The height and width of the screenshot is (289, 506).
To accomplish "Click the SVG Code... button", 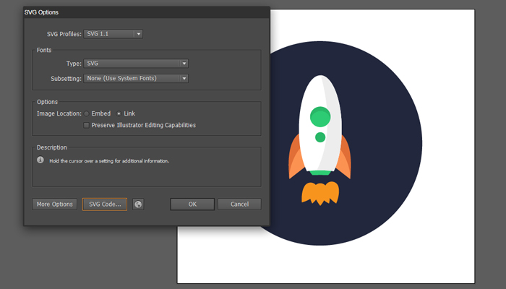I will [105, 204].
